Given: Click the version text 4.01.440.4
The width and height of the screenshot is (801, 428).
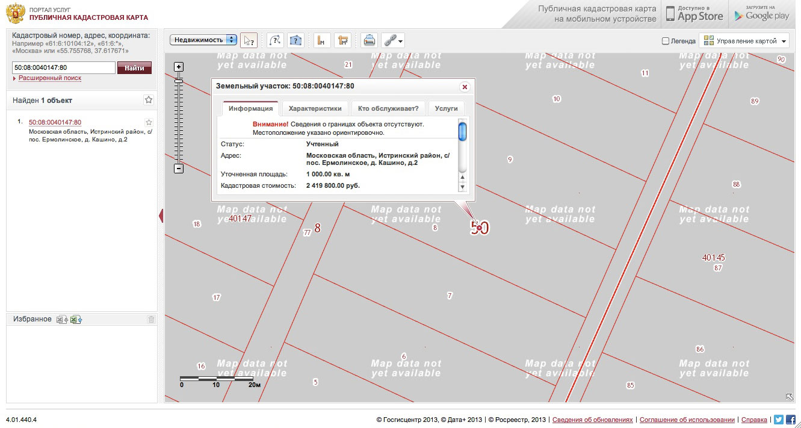Looking at the screenshot, I should click(x=22, y=420).
